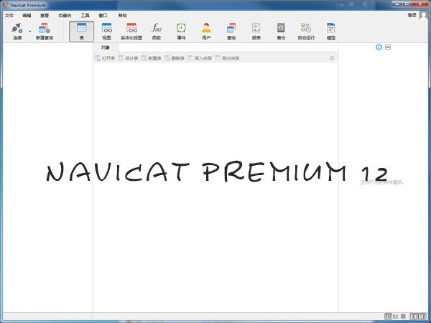Open the dropdown arrow beside 连接

pos(30,32)
